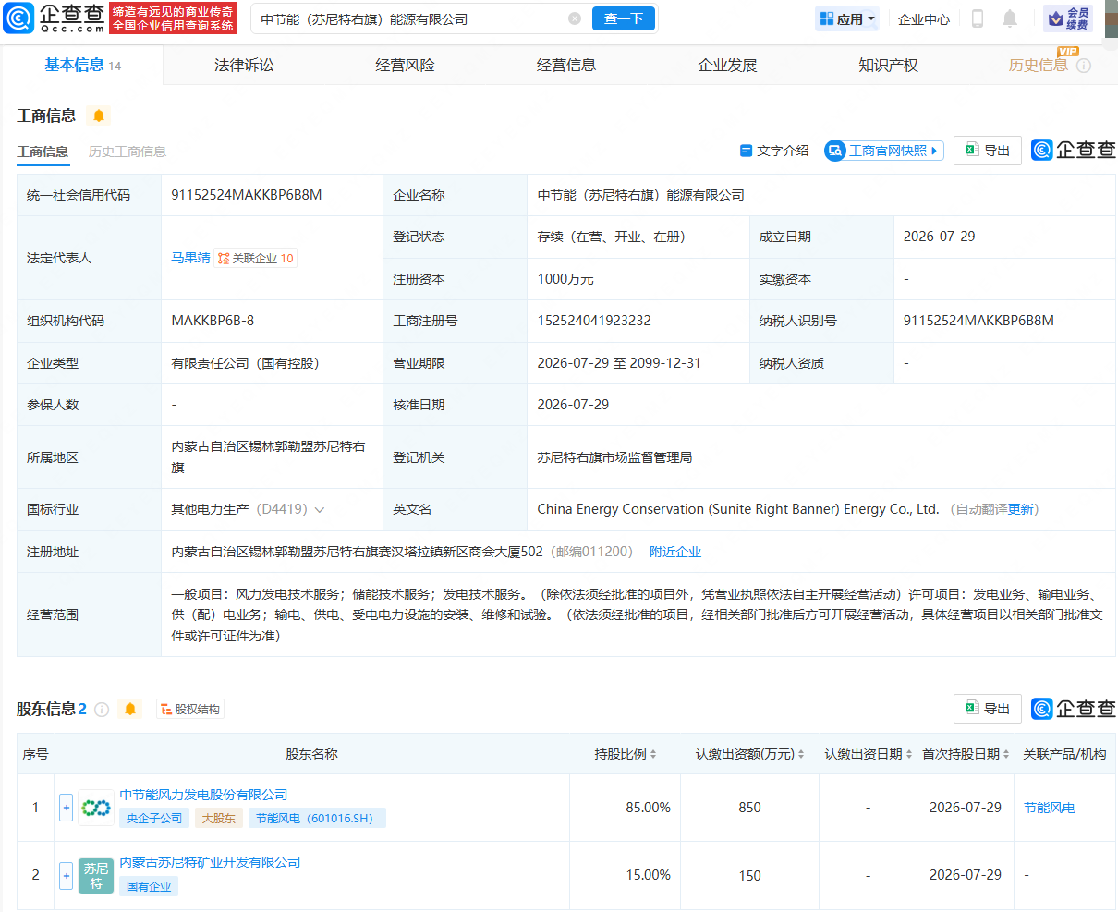This screenshot has height=912, width=1118.
Task: Open 节能风电 related product link
Action: pyautogui.click(x=1050, y=808)
